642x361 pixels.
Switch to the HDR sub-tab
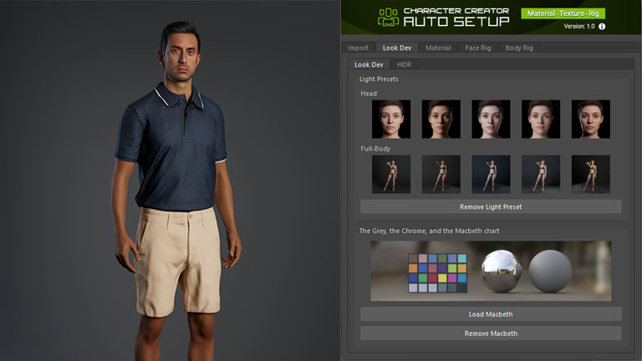(x=404, y=64)
